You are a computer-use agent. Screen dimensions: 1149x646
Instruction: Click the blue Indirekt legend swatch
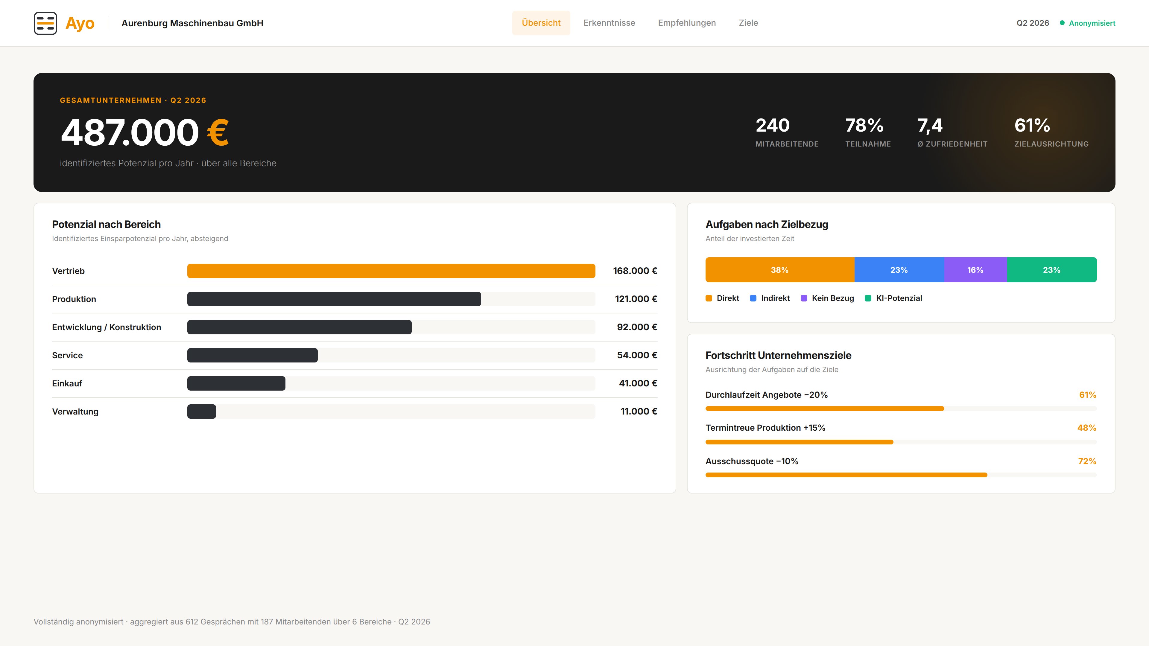pos(753,298)
